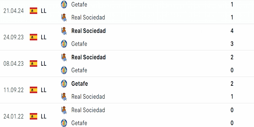Open Getafe name in 24.01.22 match
The image size is (254, 127).
(79, 123)
